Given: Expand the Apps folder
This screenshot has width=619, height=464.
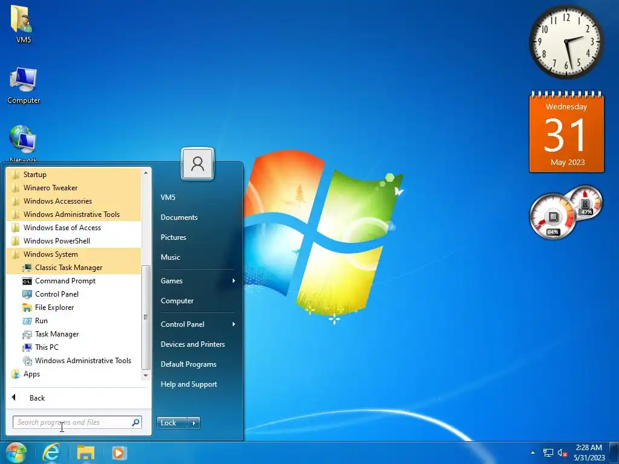Looking at the screenshot, I should click(73, 374).
